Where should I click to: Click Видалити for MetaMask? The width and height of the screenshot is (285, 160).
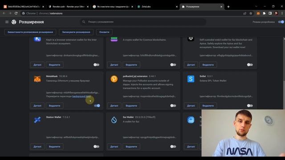click(x=54, y=106)
